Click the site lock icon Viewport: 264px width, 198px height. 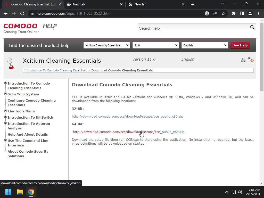coord(32,13)
